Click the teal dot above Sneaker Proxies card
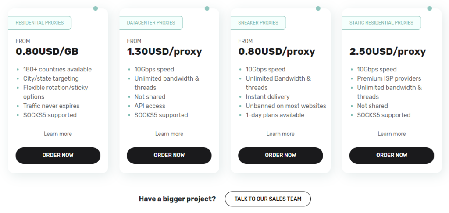 318,8
